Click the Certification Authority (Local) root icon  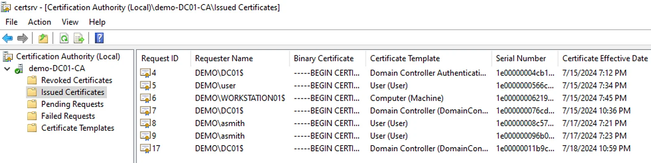[8, 57]
